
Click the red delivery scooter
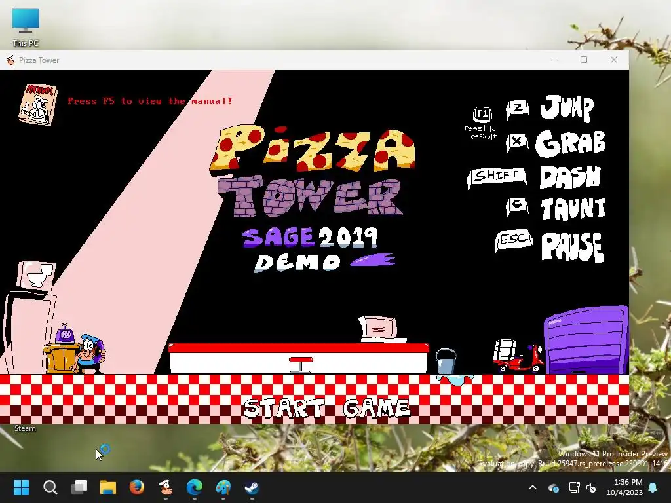(518, 357)
